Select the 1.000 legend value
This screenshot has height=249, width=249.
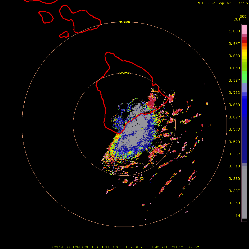tap(234, 31)
